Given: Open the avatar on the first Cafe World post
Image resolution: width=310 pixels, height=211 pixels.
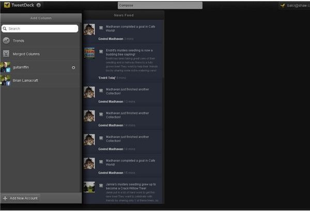Looking at the screenshot, I should (x=89, y=29).
